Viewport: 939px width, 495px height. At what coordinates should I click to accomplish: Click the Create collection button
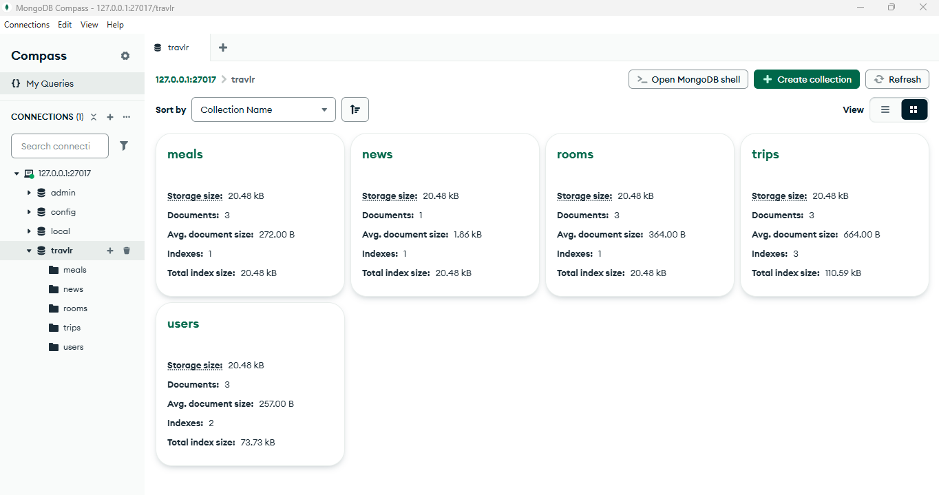click(807, 79)
